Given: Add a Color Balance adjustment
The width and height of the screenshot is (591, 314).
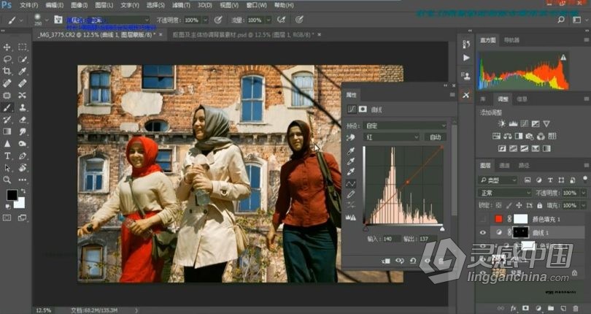Looking at the screenshot, I should 507,136.
